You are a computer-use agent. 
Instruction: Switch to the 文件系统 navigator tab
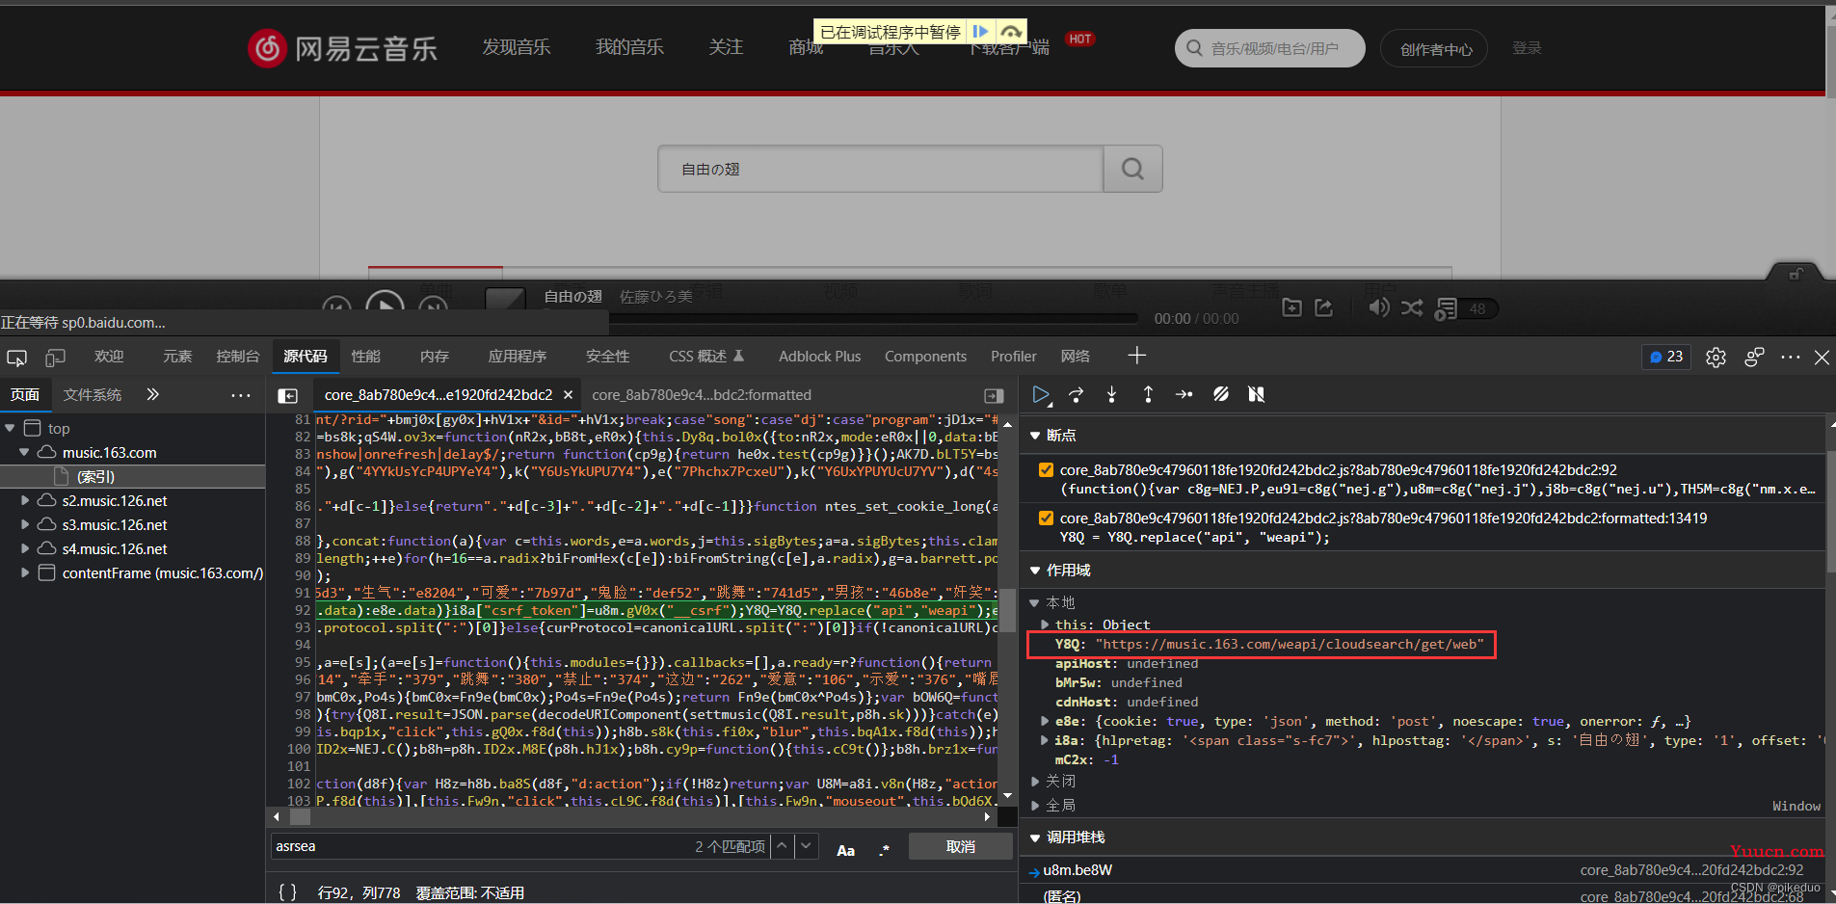point(93,395)
